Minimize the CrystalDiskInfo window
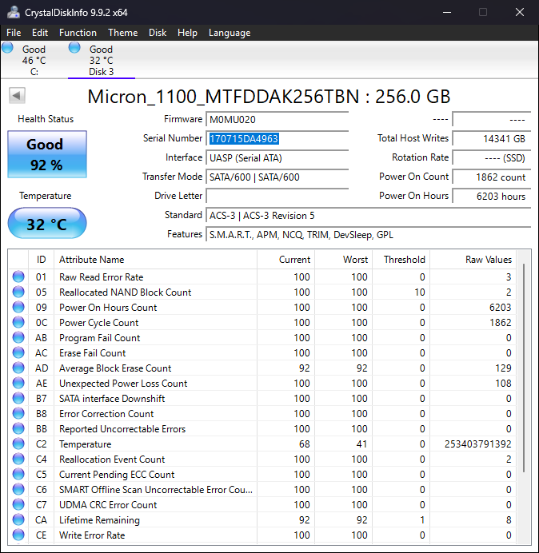This screenshot has width=539, height=553. point(447,12)
